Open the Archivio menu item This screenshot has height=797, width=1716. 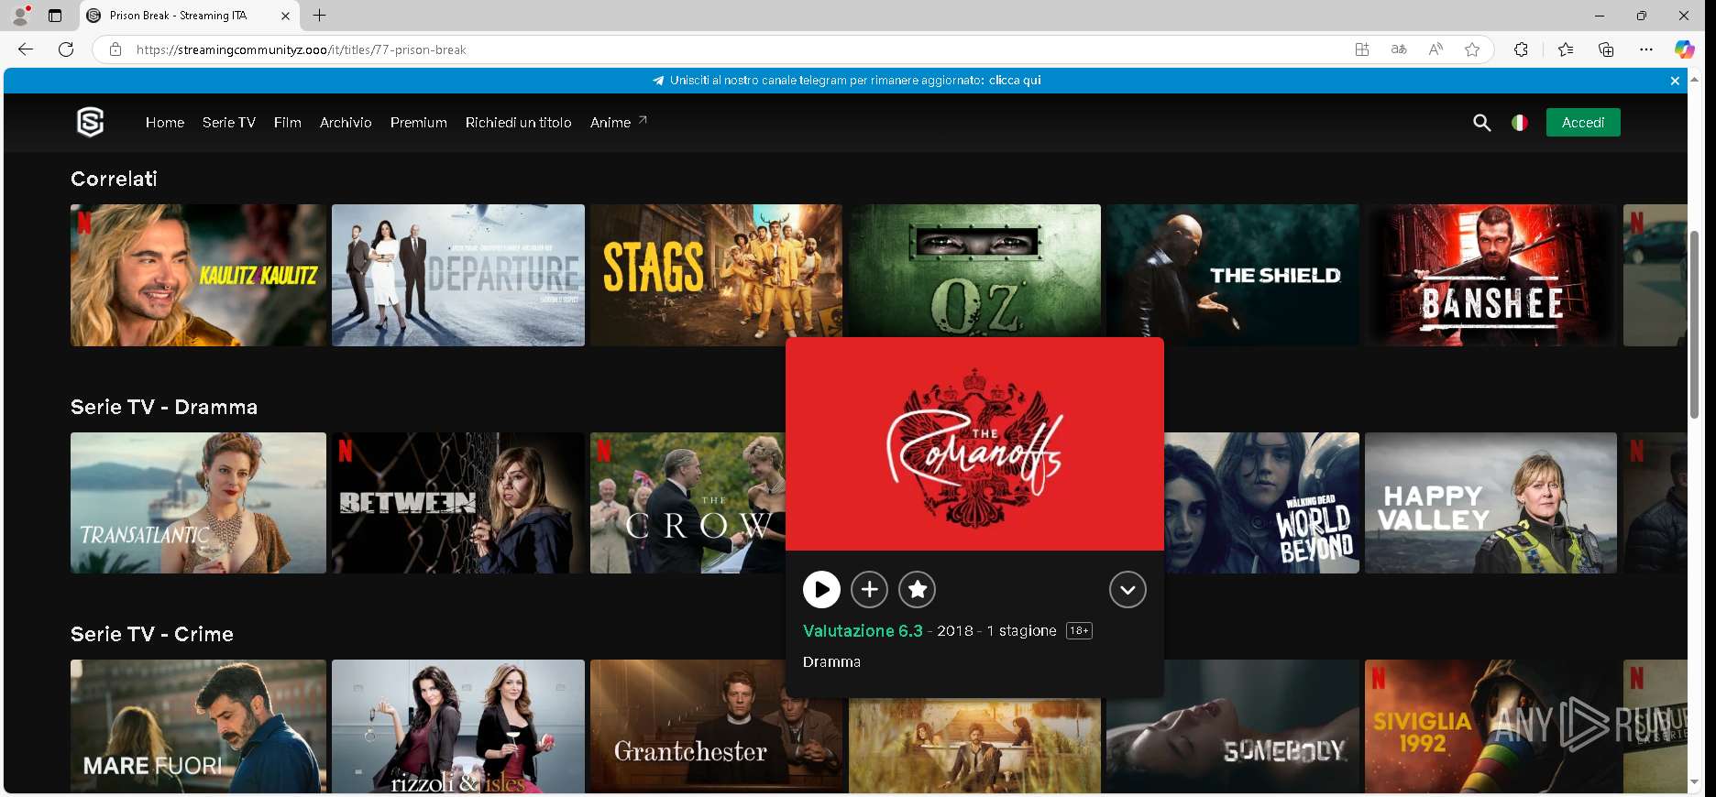coord(346,123)
